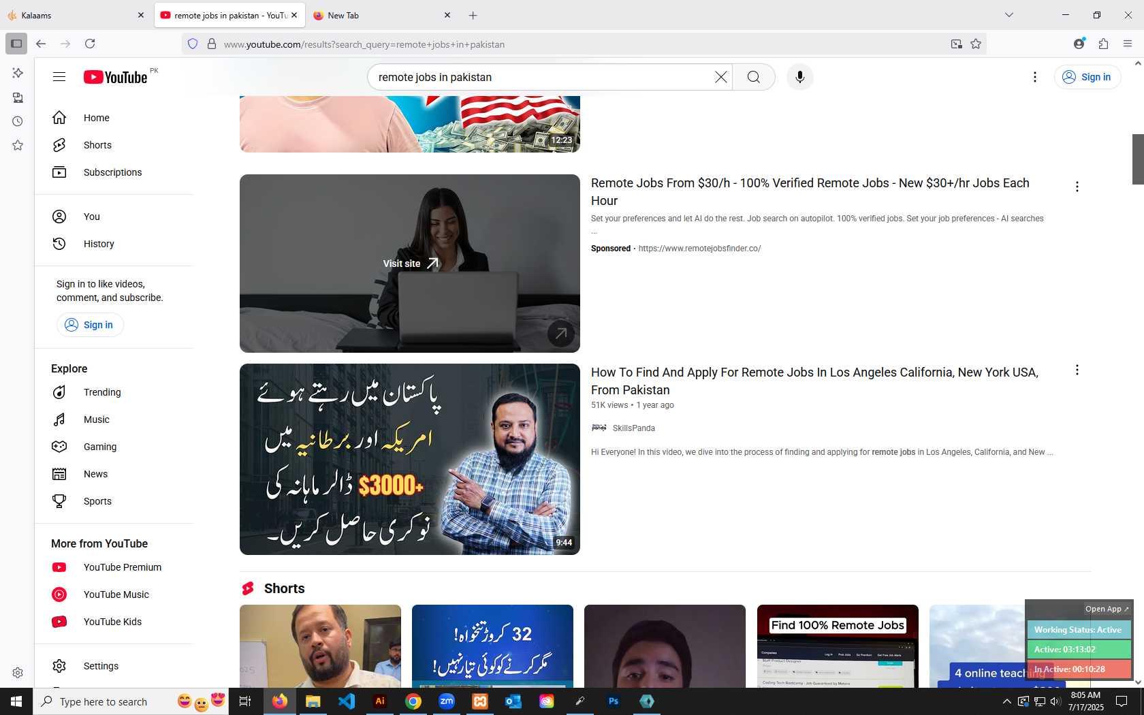The width and height of the screenshot is (1144, 715).
Task: Show hidden system tray icons
Action: click(x=1007, y=701)
